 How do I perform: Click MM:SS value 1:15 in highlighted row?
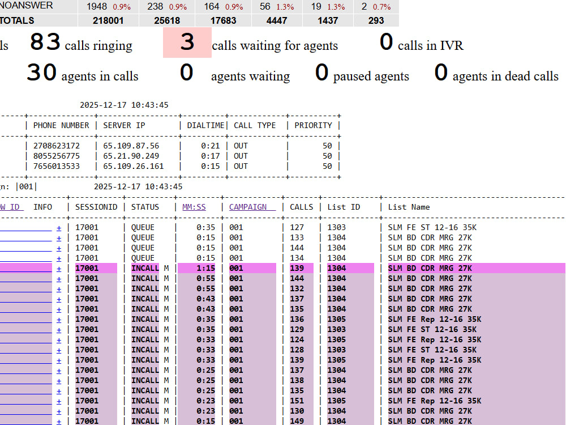[x=206, y=268]
